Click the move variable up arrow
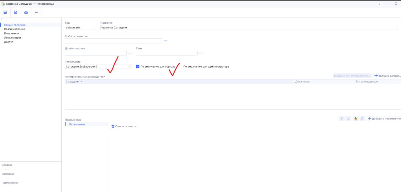Viewport: 401px width, 192px height. (x=342, y=119)
